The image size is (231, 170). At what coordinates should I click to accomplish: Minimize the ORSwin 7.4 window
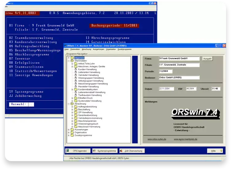coord(217,46)
